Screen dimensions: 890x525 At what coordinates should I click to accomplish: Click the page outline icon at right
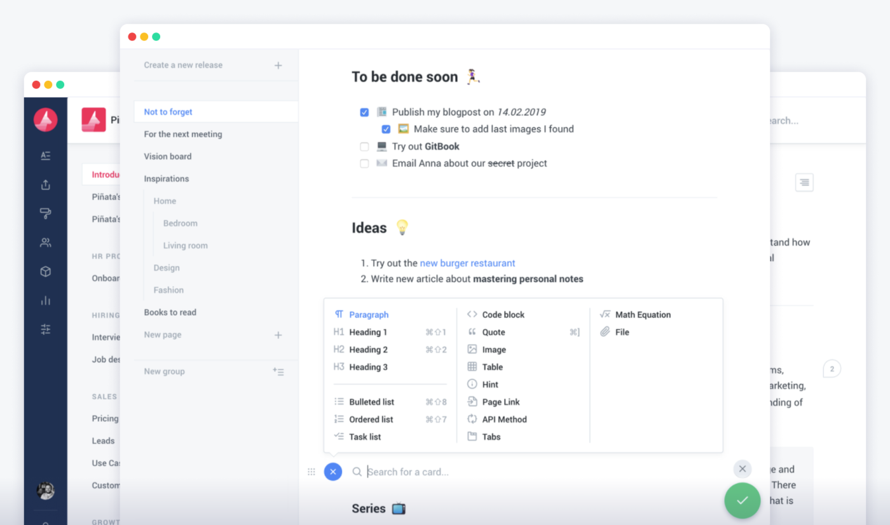coord(804,182)
